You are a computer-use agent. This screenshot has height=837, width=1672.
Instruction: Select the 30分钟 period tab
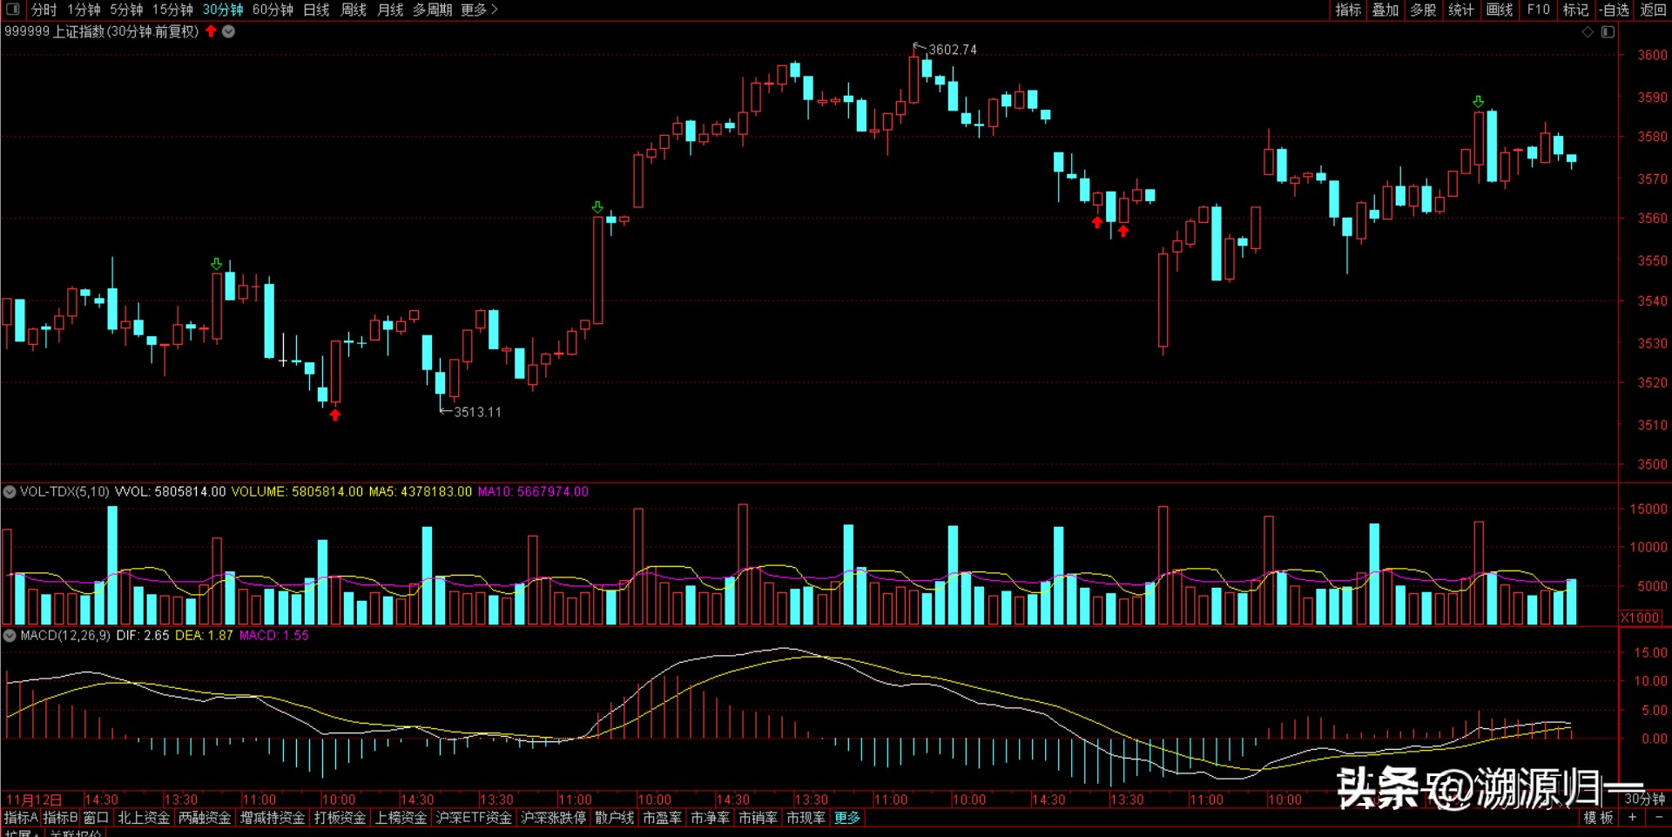coord(223,10)
